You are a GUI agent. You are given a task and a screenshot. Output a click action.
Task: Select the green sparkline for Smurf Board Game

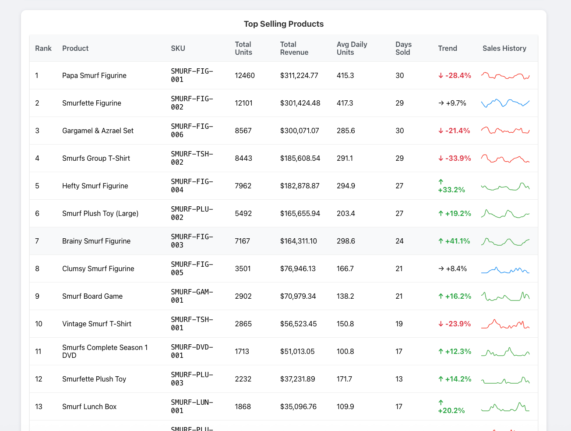(x=505, y=296)
